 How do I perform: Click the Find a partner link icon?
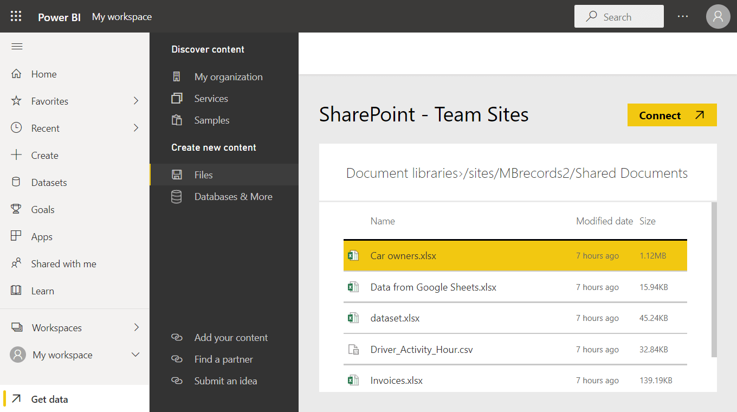[177, 359]
